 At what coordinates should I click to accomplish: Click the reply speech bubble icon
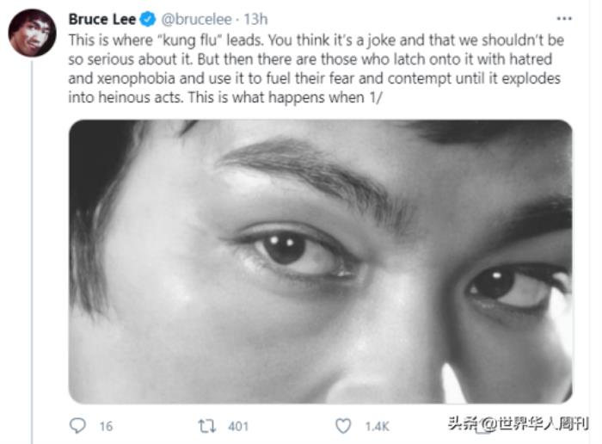(77, 425)
